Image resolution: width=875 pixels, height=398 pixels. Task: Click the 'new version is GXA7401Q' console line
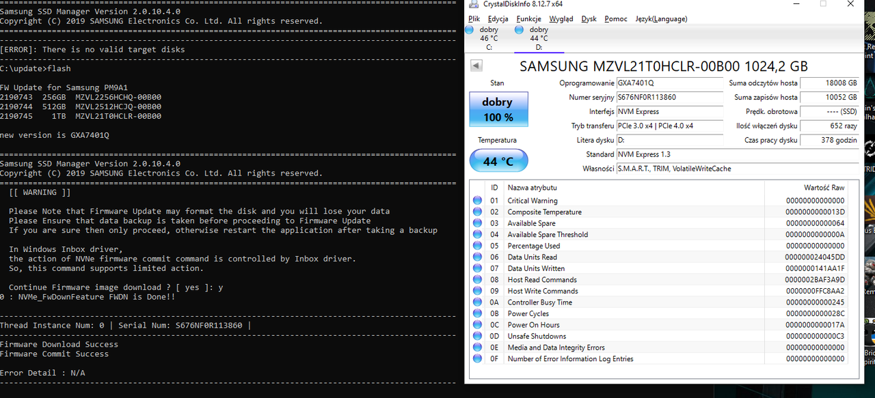click(x=55, y=135)
